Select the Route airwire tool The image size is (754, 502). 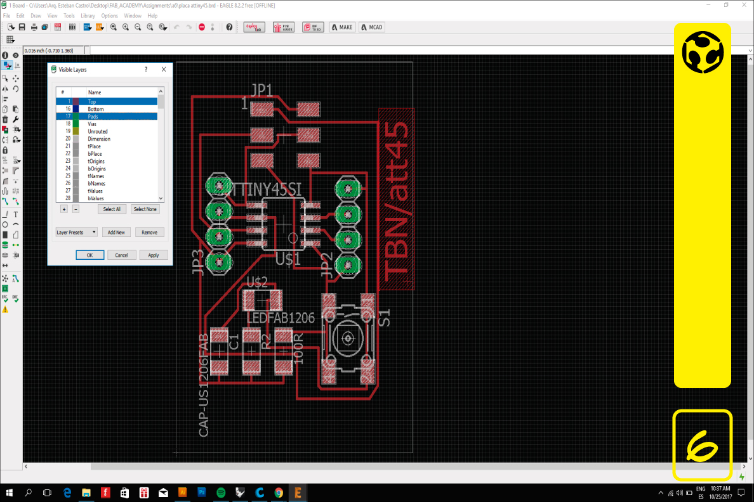(x=5, y=202)
